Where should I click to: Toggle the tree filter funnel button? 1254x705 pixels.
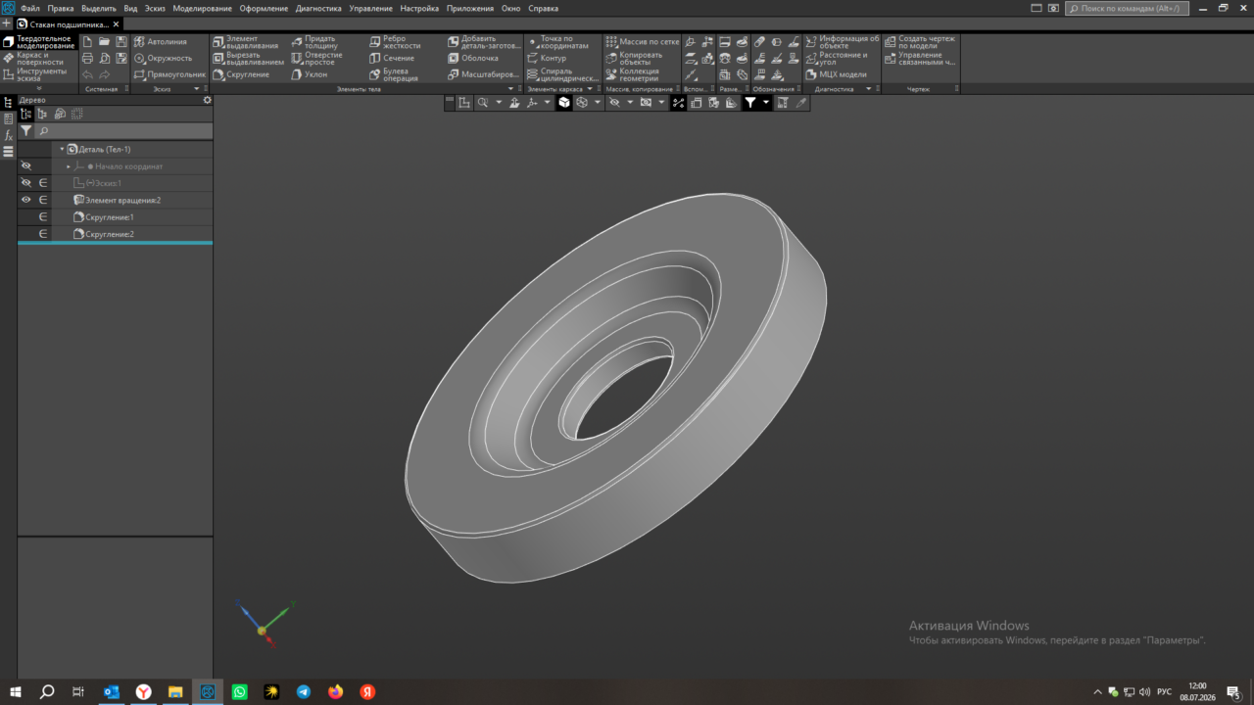26,130
